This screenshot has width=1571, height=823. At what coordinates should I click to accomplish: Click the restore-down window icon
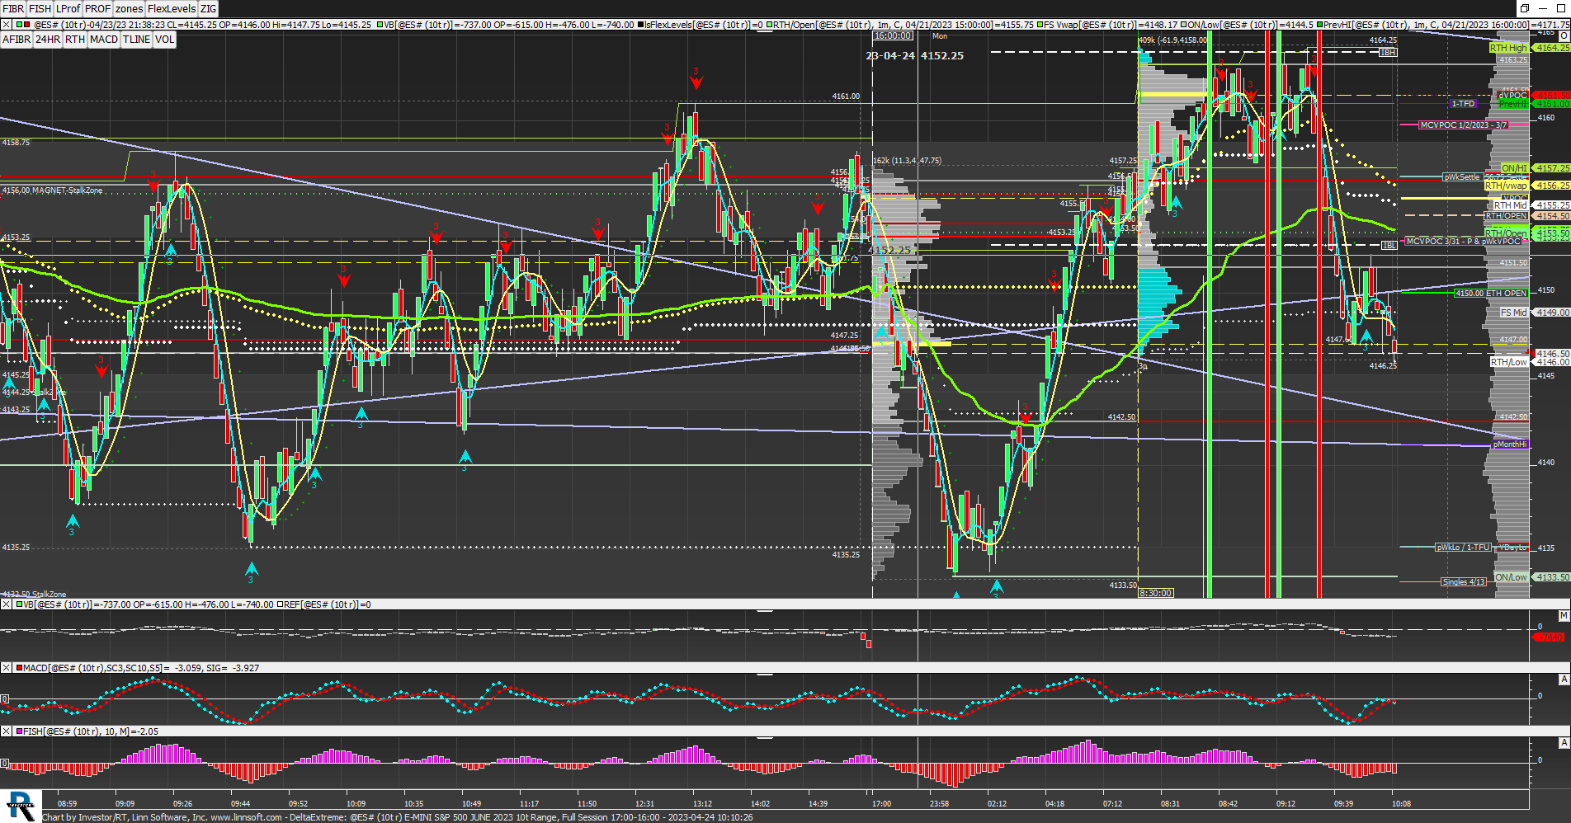tap(1525, 8)
